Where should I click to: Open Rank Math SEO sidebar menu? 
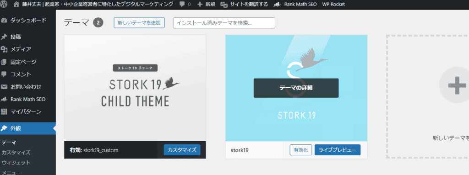point(28,99)
